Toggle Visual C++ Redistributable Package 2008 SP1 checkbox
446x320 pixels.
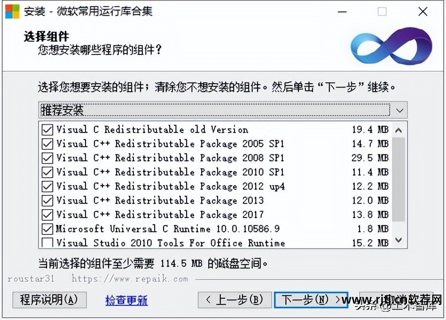pos(47,158)
